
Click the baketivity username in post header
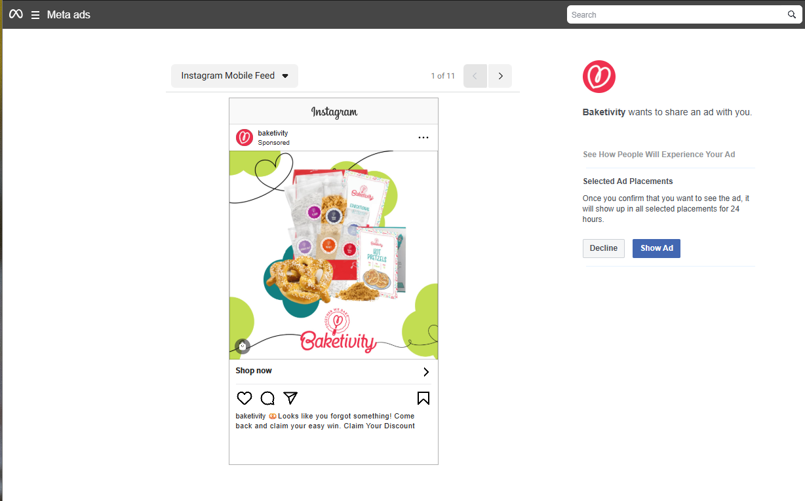coord(273,133)
